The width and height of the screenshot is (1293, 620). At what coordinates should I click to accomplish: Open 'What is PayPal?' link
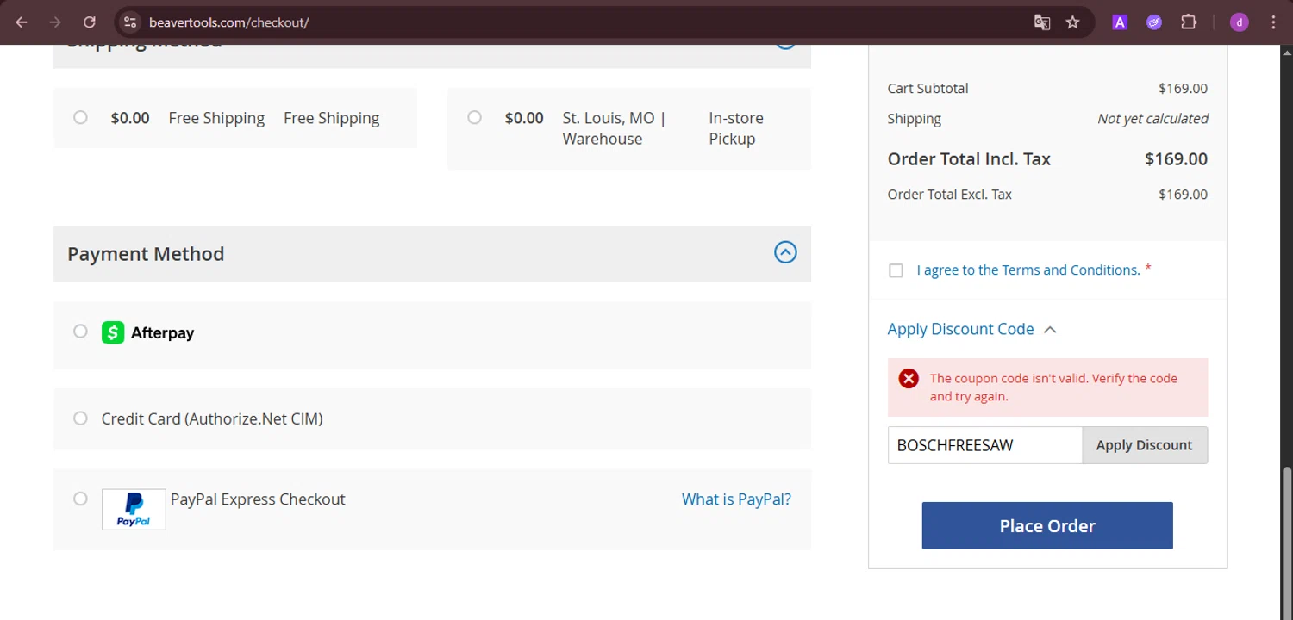click(x=736, y=499)
